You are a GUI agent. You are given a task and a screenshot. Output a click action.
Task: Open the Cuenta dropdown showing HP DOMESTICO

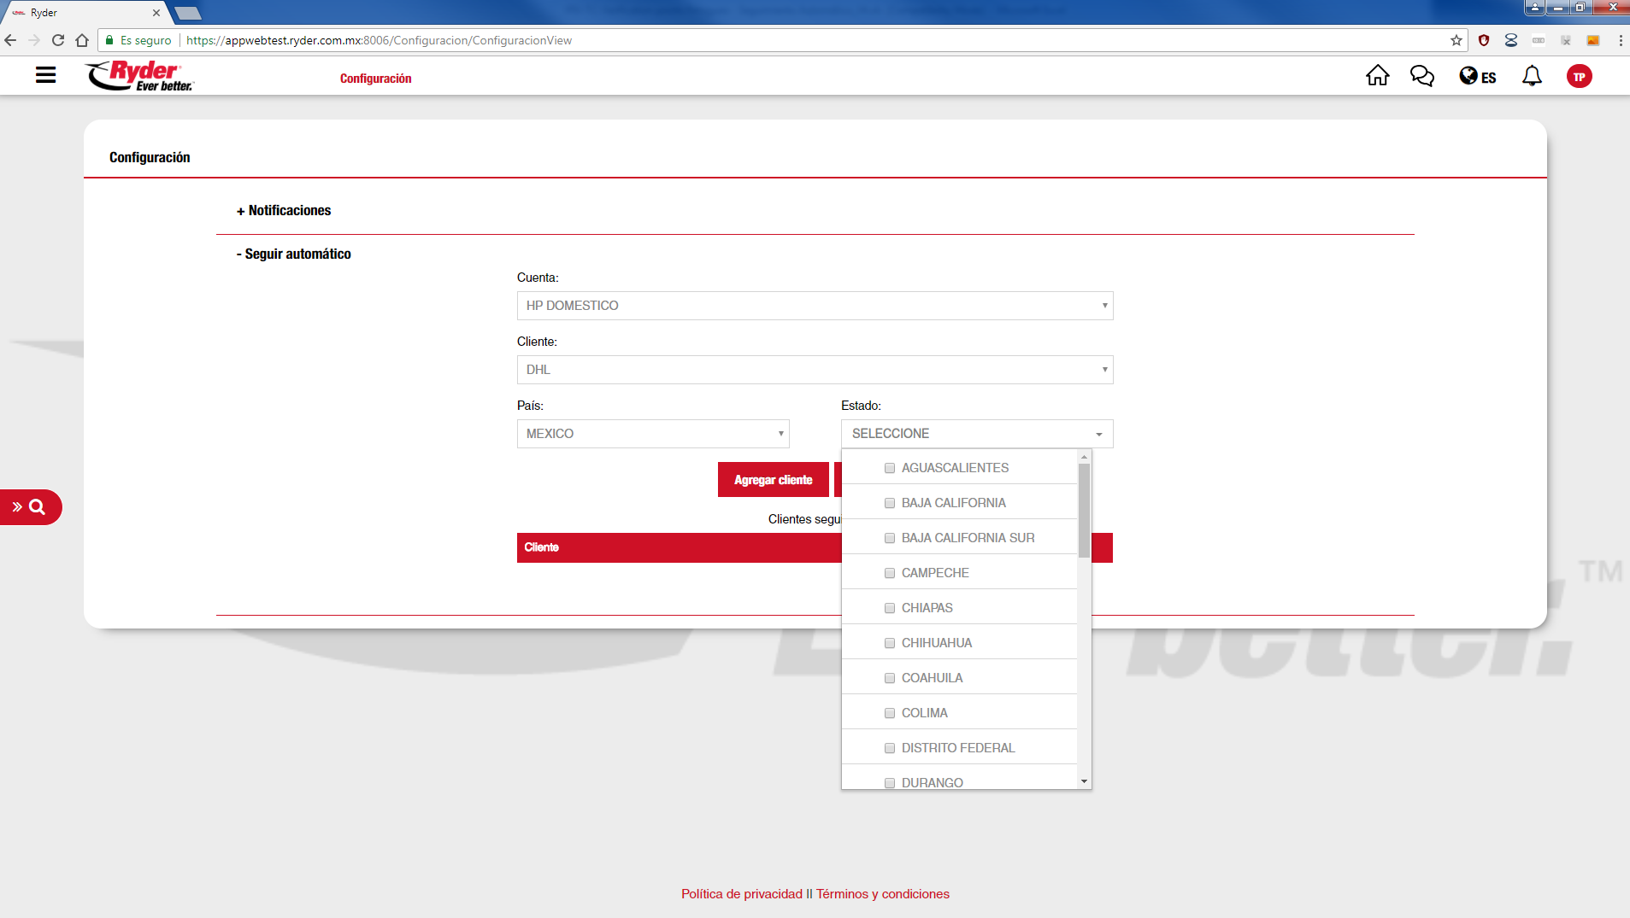(815, 306)
